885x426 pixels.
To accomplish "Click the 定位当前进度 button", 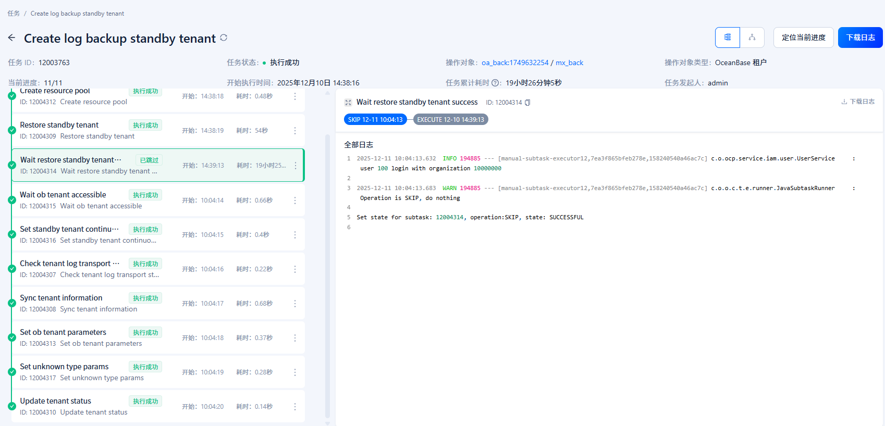I will point(803,37).
